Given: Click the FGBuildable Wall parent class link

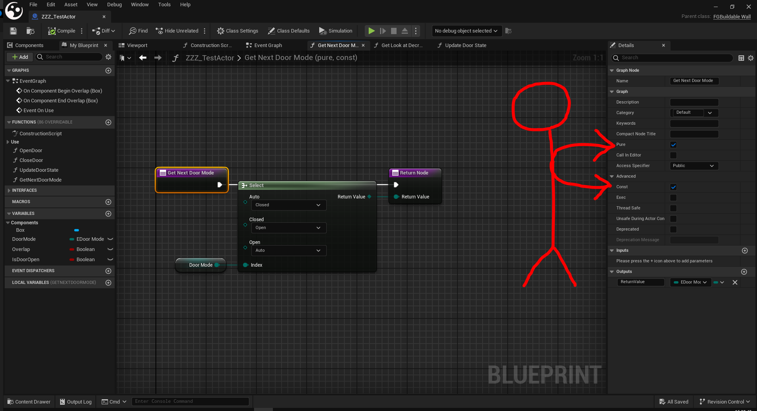Looking at the screenshot, I should 732,16.
